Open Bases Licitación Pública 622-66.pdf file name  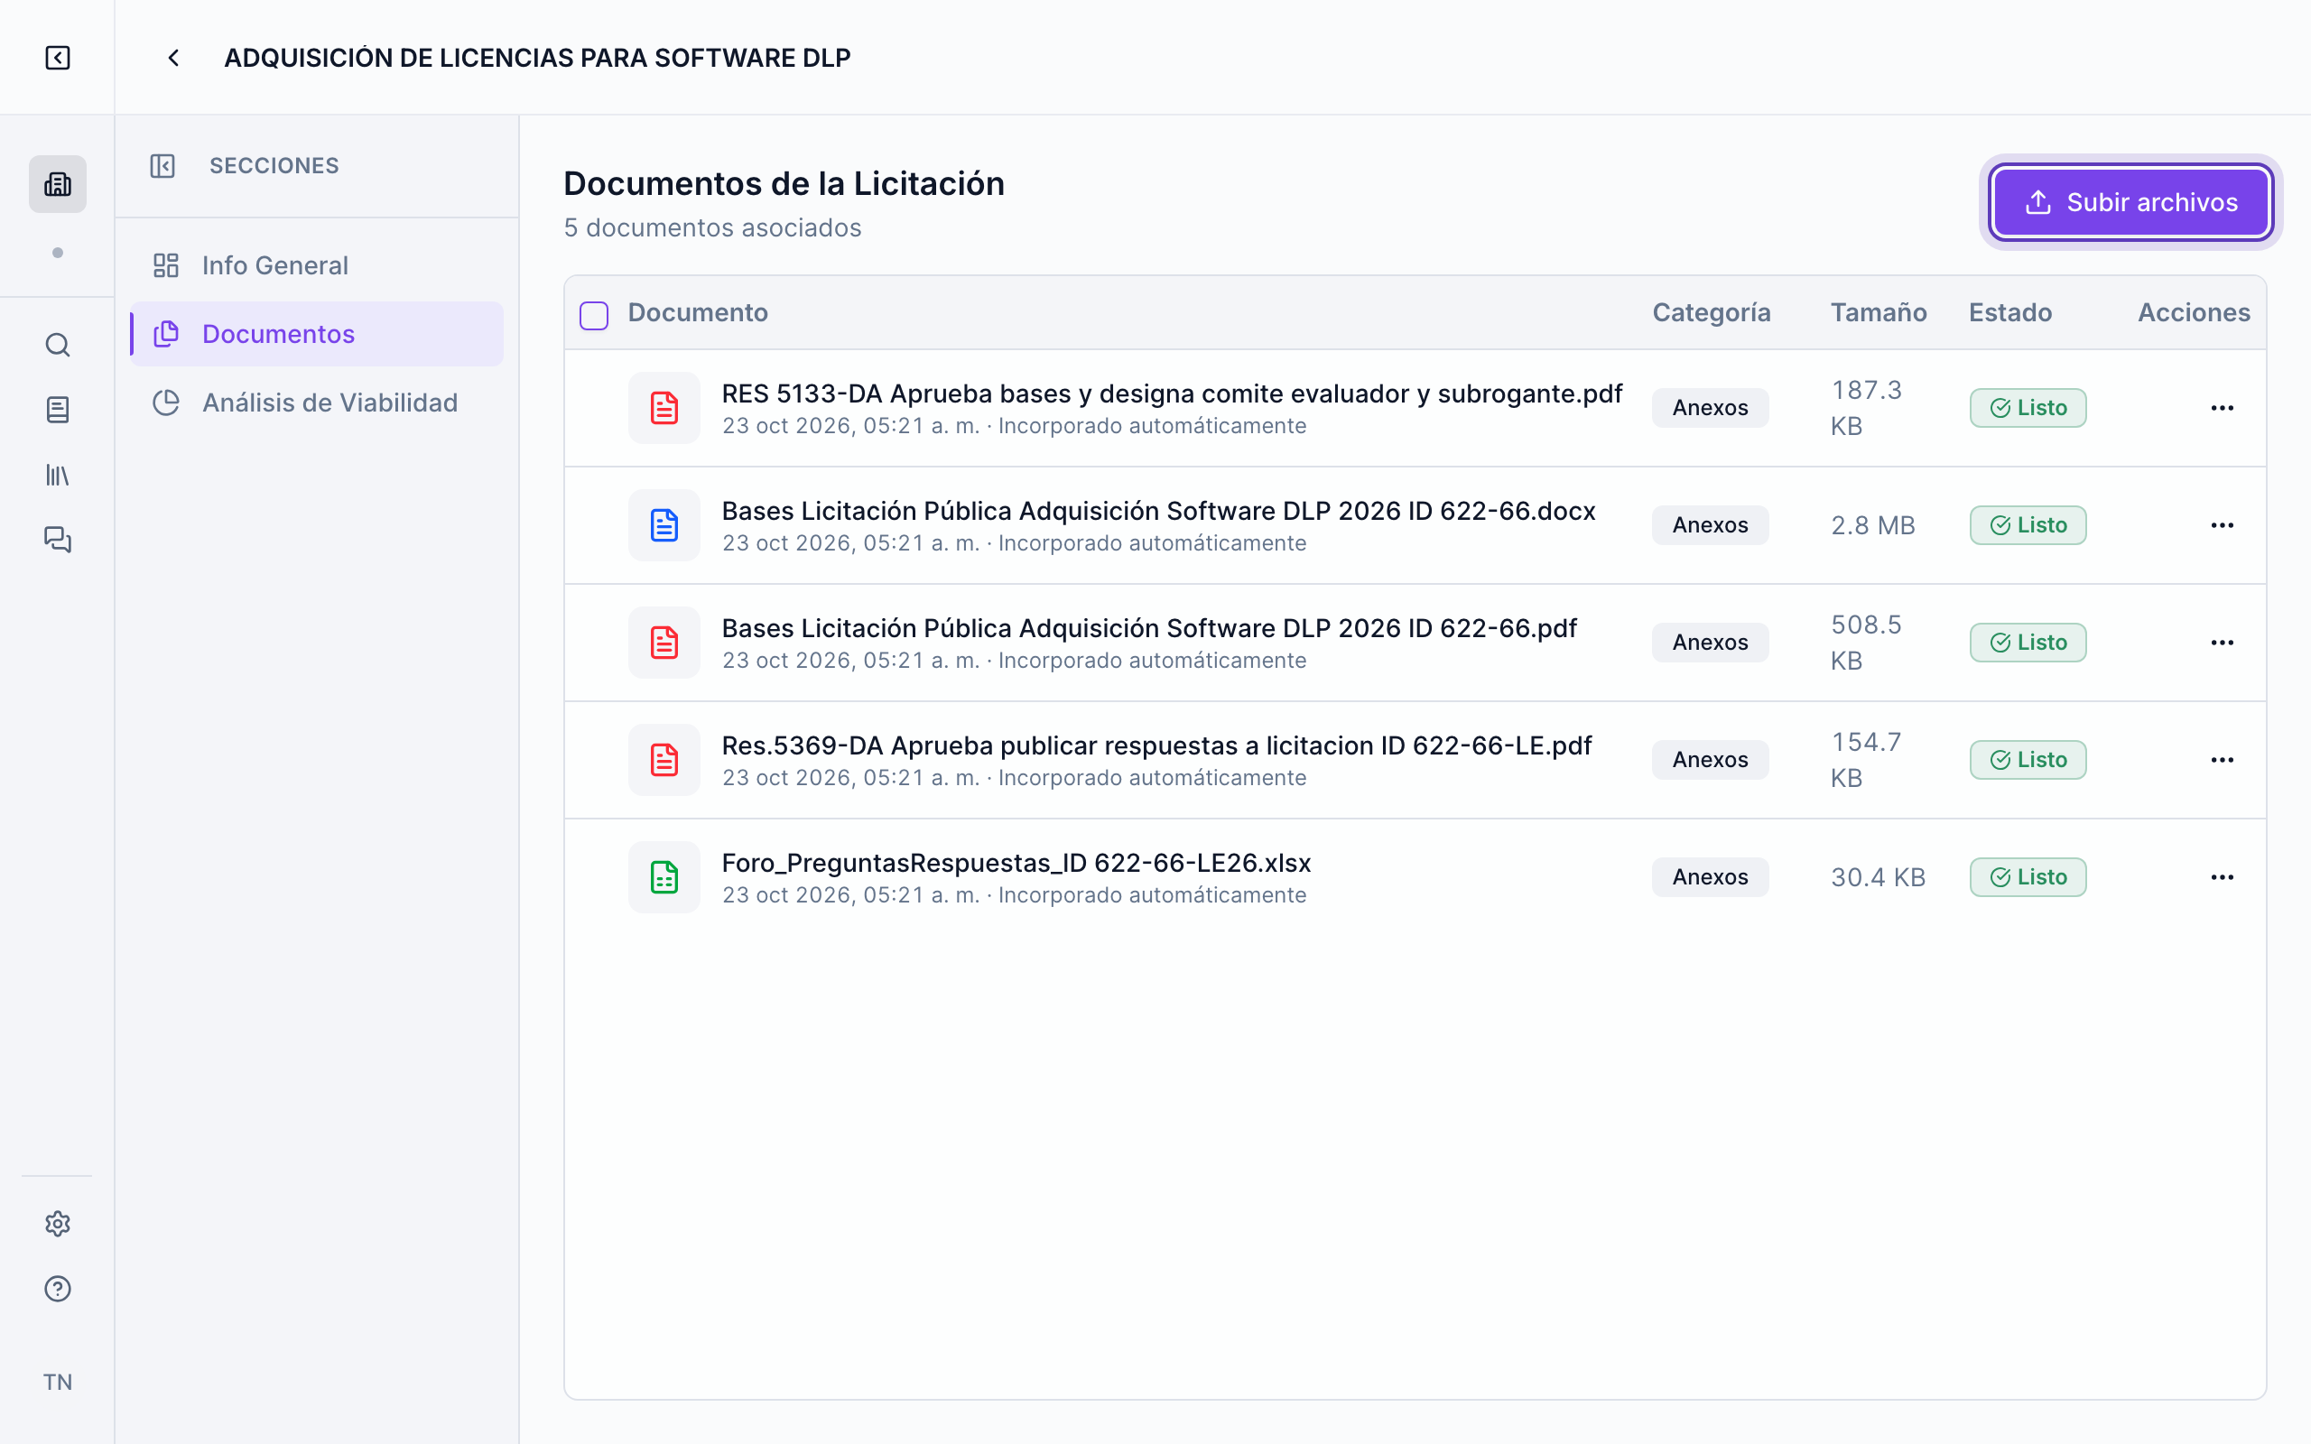tap(1149, 628)
